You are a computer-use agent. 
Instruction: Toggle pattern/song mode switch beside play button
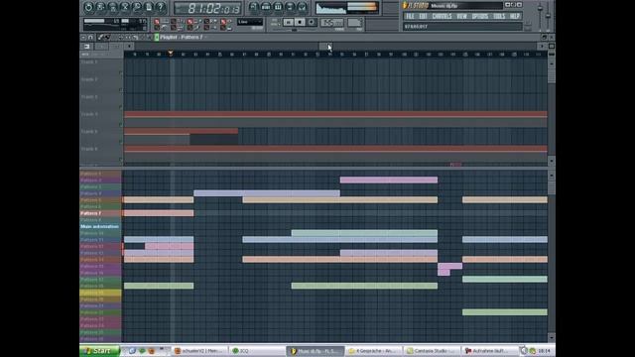275,22
